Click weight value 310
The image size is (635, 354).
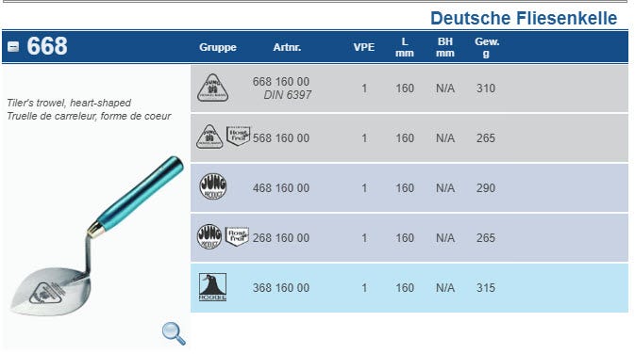click(x=486, y=88)
